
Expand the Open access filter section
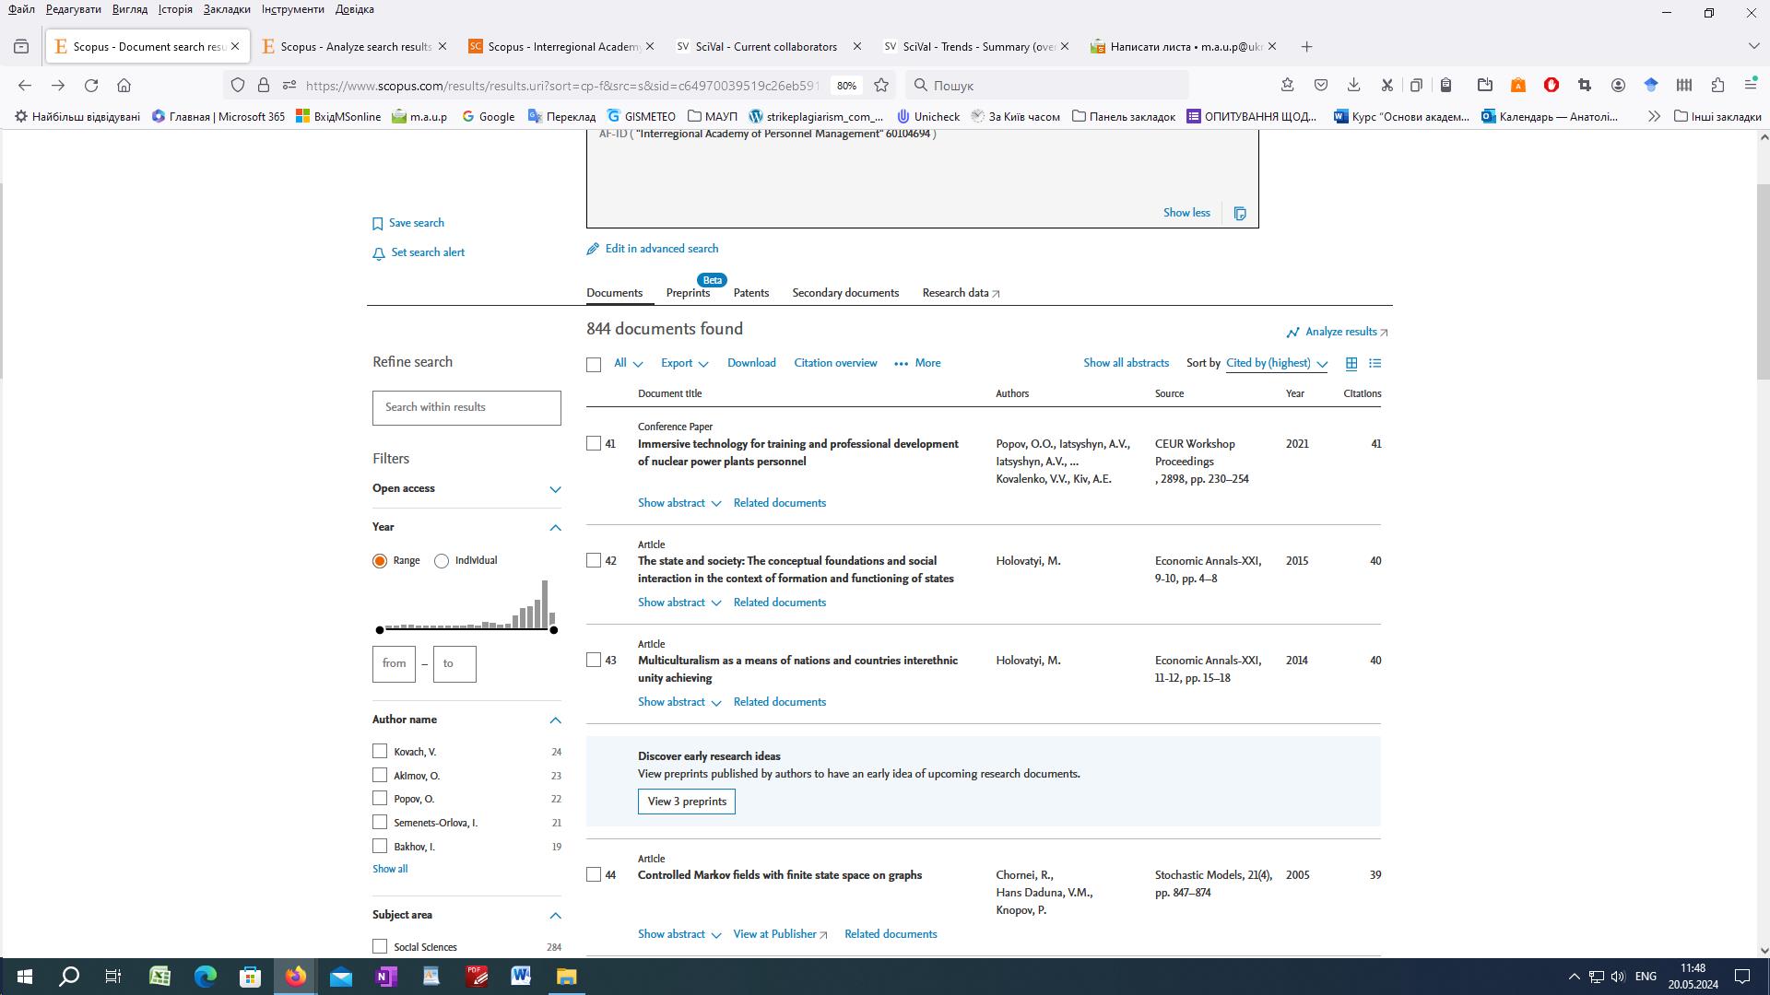(555, 489)
